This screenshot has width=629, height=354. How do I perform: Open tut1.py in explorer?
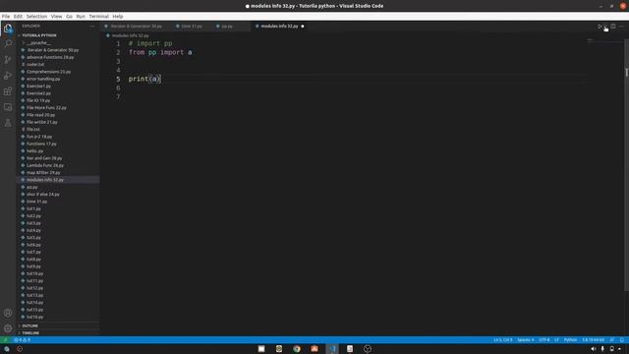point(33,208)
